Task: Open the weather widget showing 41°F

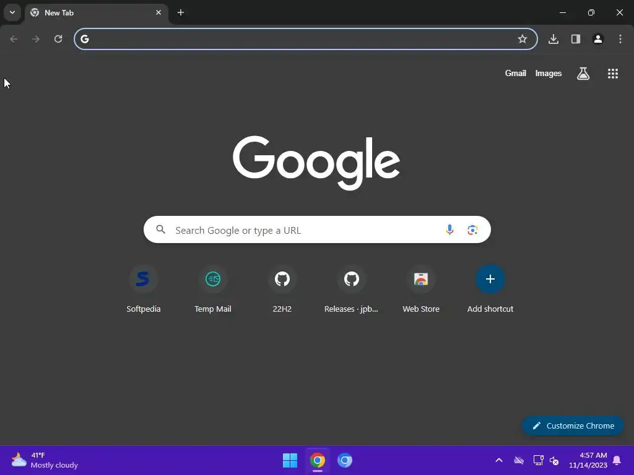Action: point(45,460)
